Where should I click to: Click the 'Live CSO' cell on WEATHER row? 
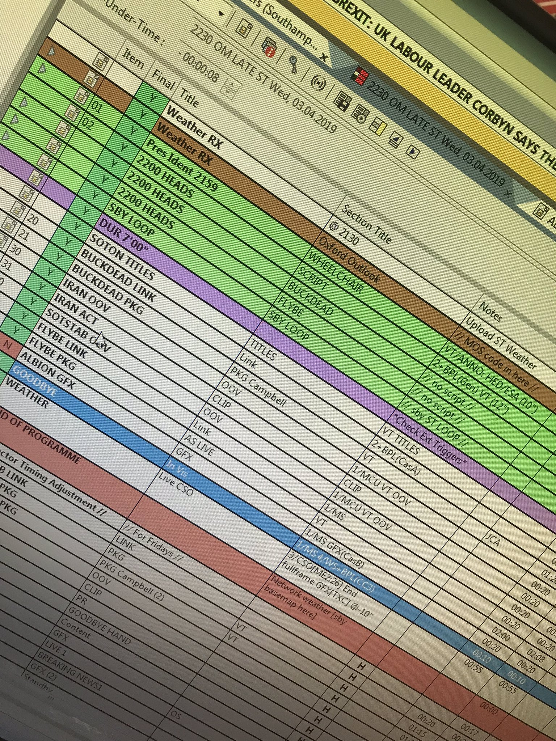(x=176, y=484)
